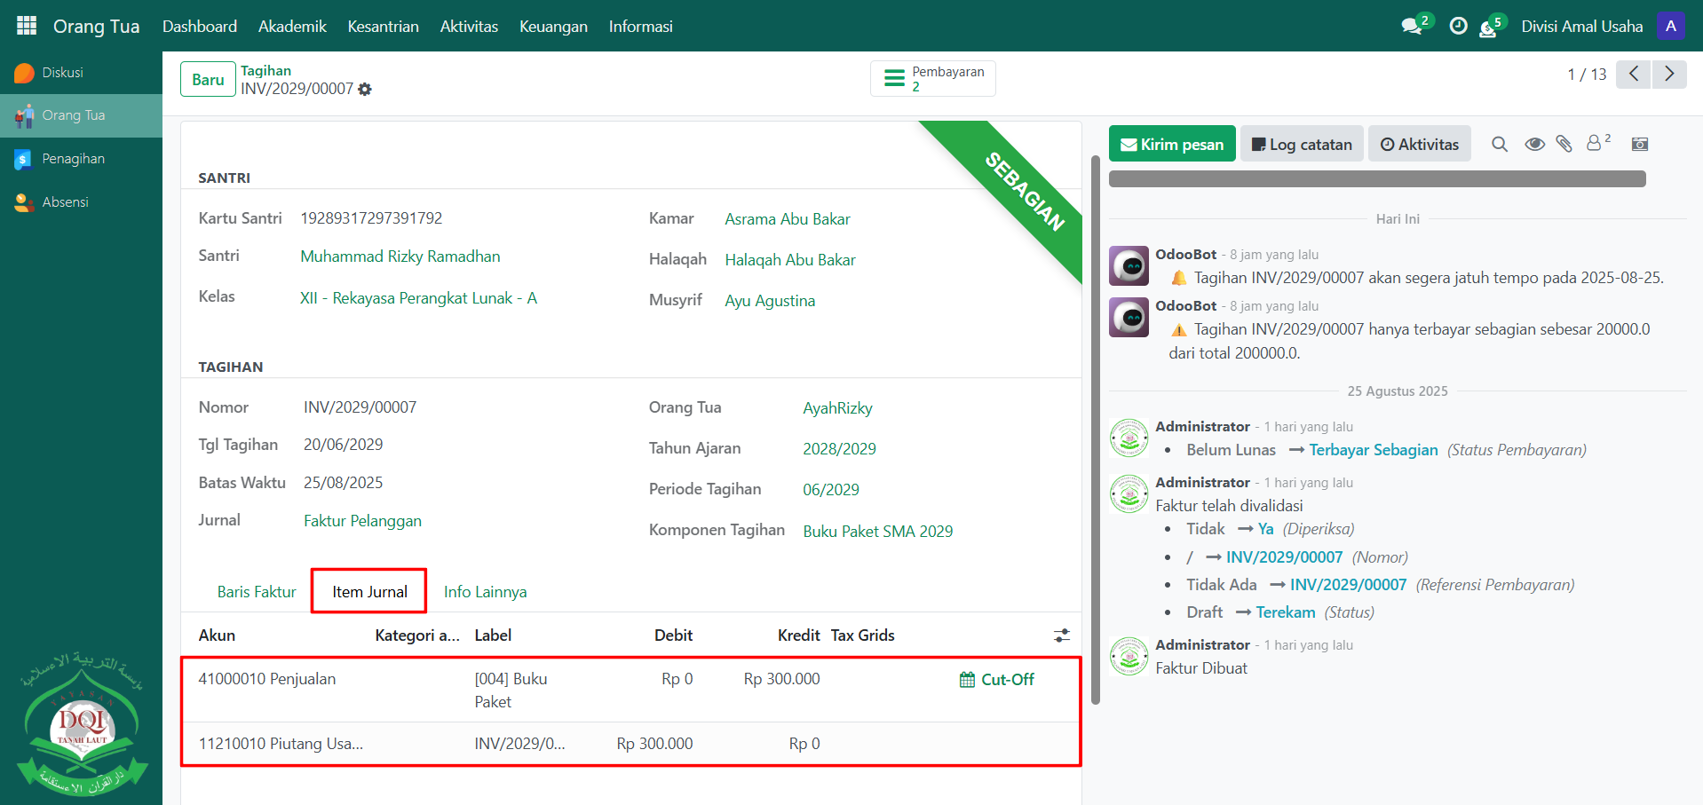Open the conversations chat icon in navbar

[x=1411, y=27]
